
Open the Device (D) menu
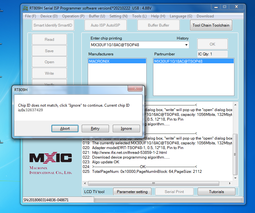point(49,16)
